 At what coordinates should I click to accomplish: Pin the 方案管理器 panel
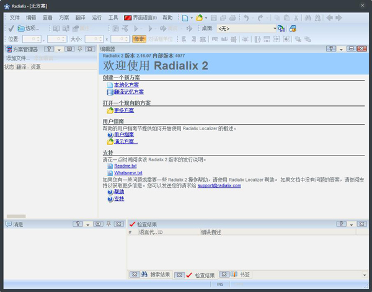80,49
